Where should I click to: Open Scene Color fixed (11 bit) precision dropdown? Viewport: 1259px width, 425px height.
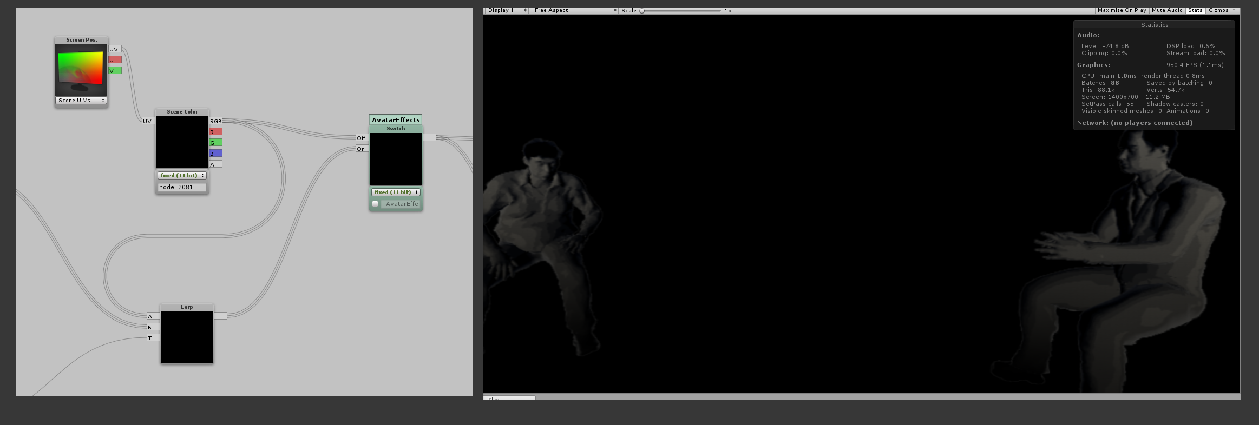[x=182, y=176]
